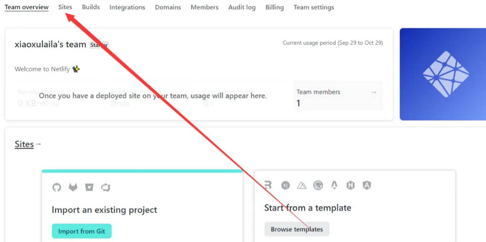Click the "Welcome to Netlify" text
486x242 pixels.
point(43,69)
